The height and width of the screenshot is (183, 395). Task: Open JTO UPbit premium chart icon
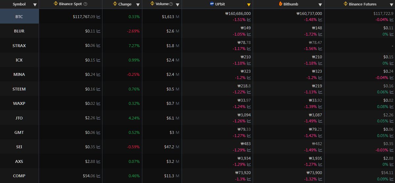(249, 121)
